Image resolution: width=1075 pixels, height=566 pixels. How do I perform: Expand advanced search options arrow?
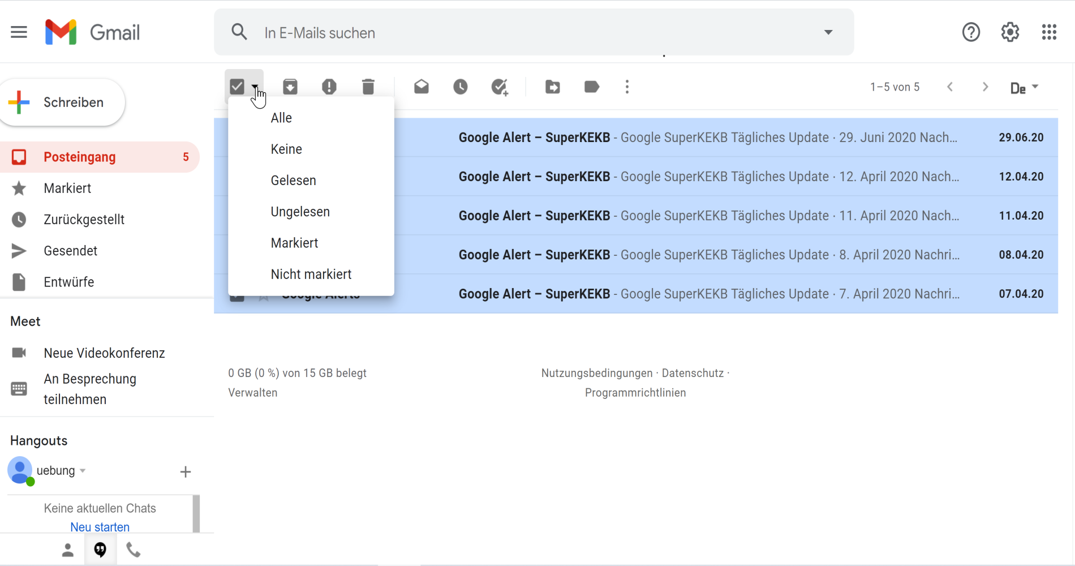(x=828, y=32)
